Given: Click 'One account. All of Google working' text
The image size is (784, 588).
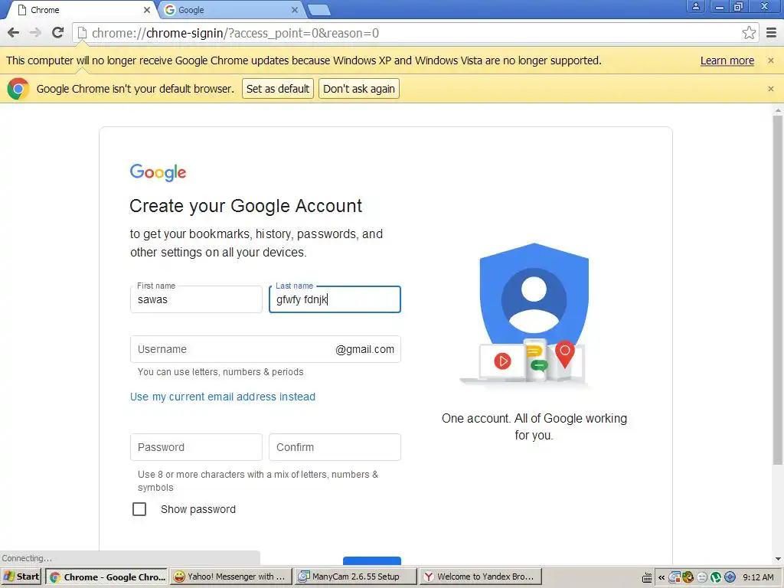Looking at the screenshot, I should point(534,419).
